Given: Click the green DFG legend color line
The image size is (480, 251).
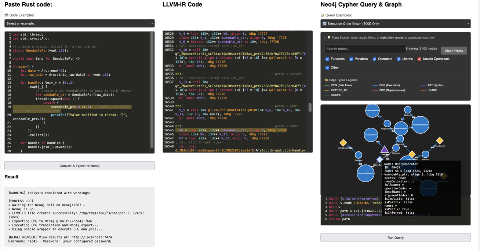Looking at the screenshot, I should pos(326,85).
